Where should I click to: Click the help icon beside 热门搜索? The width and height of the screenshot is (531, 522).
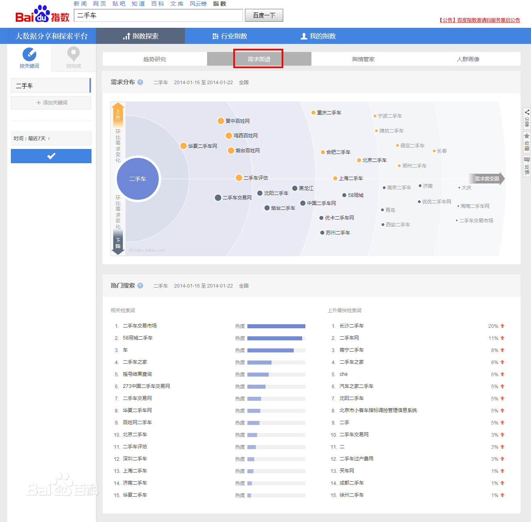[x=140, y=286]
